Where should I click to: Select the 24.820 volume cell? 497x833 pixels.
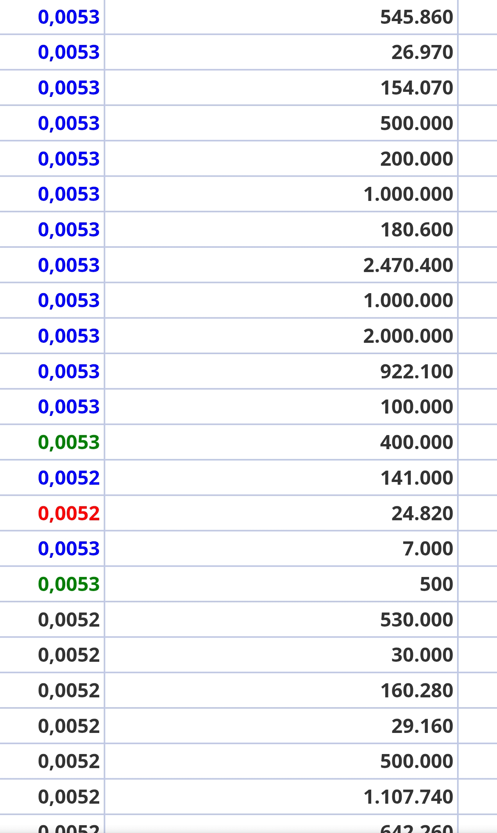click(x=422, y=514)
